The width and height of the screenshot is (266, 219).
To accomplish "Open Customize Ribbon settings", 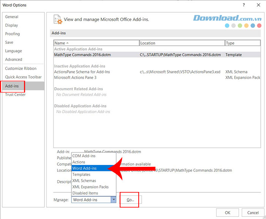I will [x=21, y=69].
